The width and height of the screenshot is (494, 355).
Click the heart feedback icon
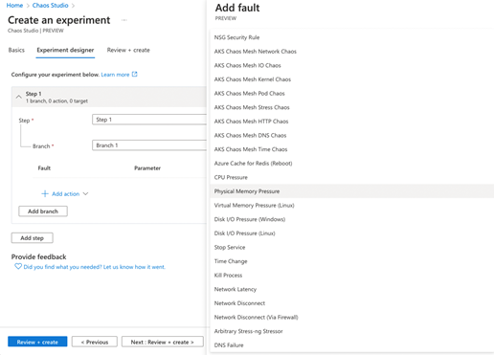point(18,266)
